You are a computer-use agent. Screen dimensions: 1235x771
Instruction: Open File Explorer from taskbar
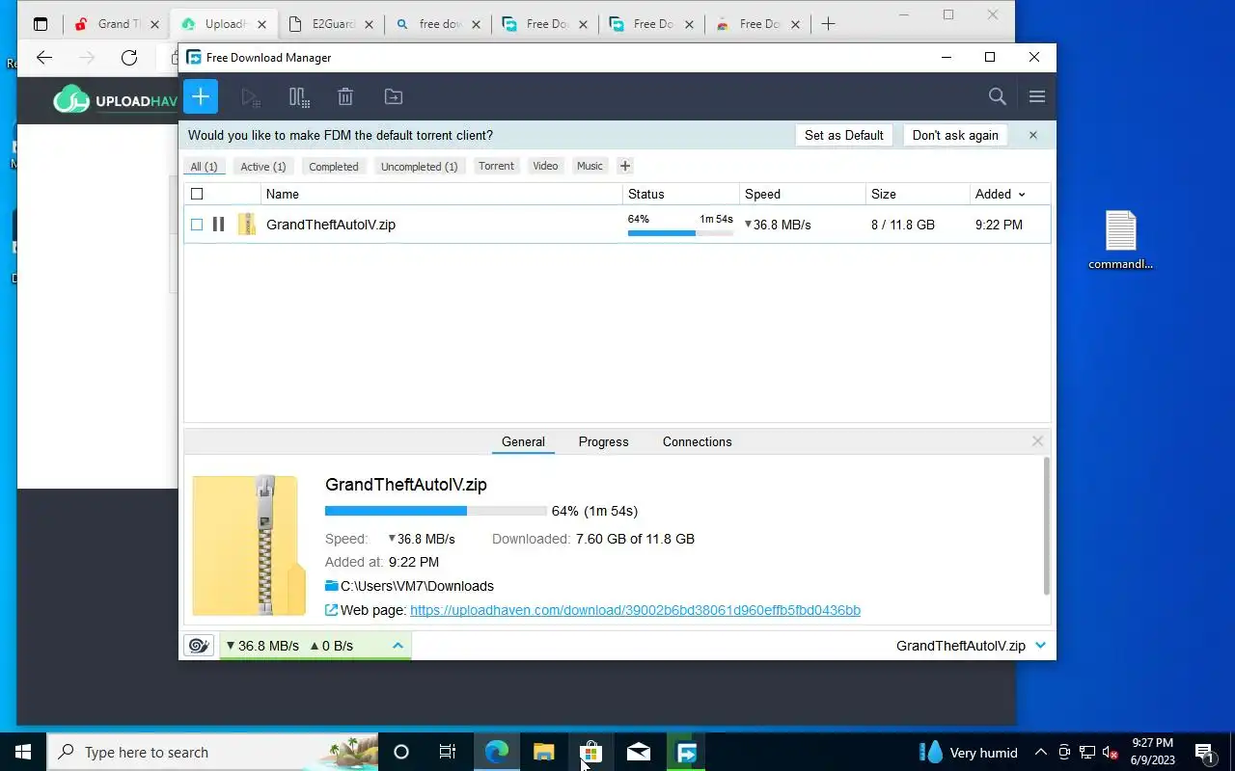click(544, 752)
